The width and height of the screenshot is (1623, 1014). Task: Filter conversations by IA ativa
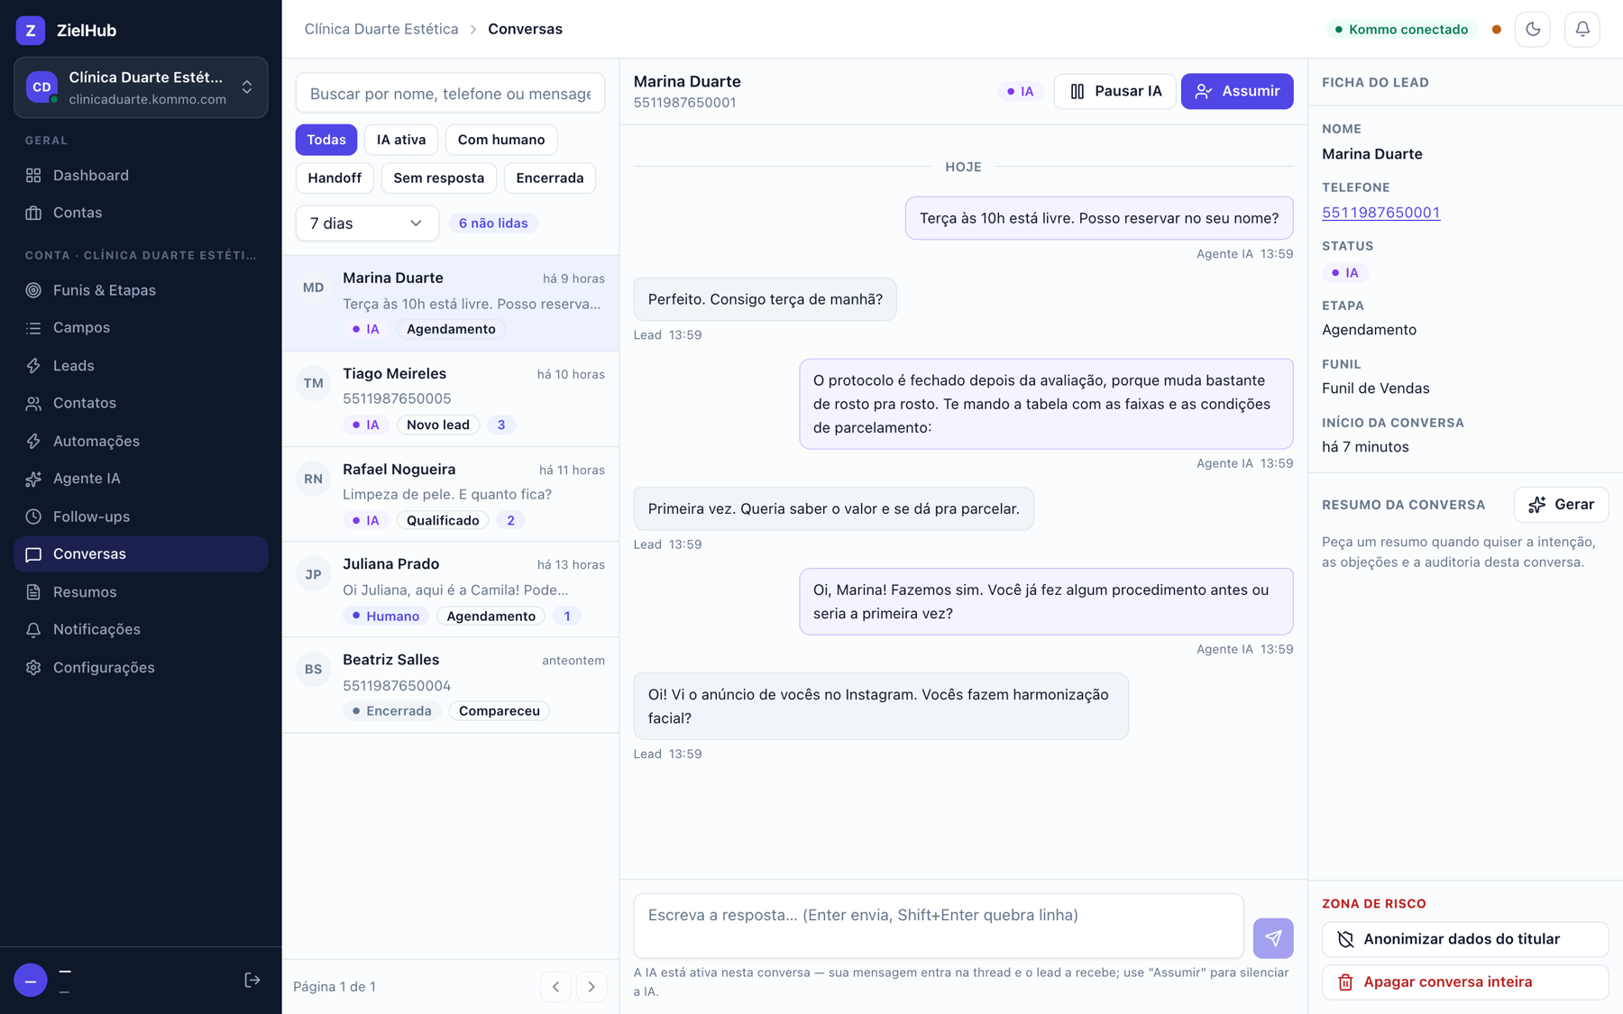coord(401,140)
